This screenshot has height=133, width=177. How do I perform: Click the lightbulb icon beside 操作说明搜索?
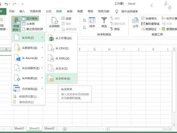click(x=117, y=11)
